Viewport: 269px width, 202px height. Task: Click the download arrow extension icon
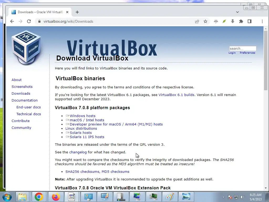coord(233,21)
